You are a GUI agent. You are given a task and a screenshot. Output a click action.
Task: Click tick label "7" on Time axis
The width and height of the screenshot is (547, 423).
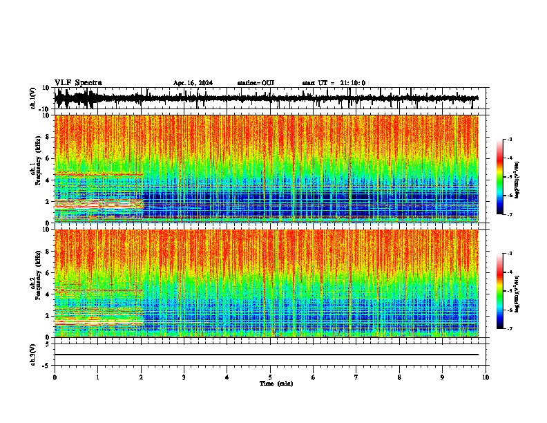coord(356,377)
